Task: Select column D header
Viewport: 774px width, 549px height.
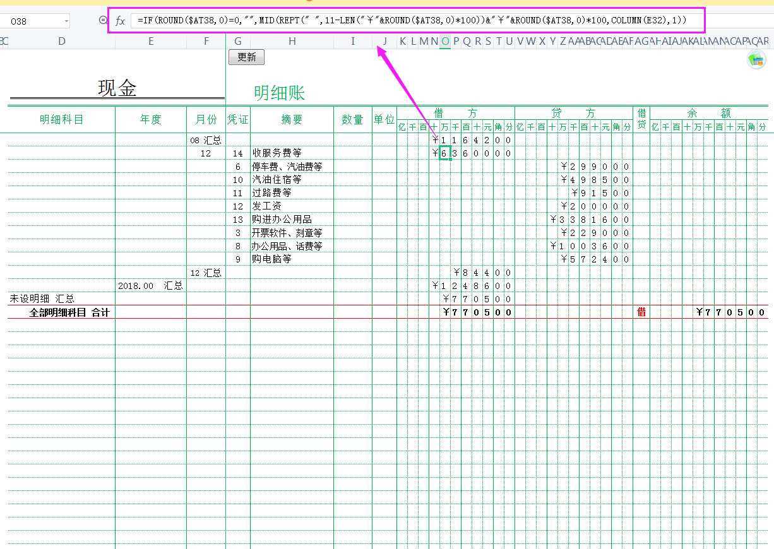Action: coord(61,42)
